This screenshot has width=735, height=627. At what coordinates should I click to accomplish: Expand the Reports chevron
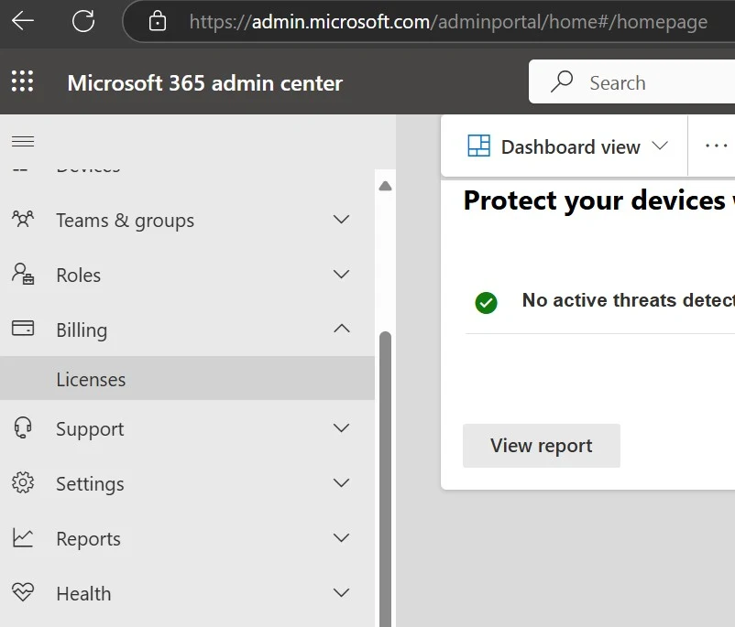(x=341, y=537)
